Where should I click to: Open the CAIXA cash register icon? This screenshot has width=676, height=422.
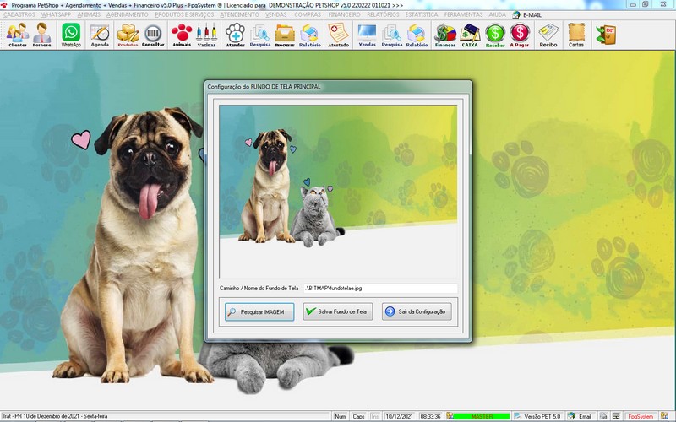pyautogui.click(x=470, y=35)
